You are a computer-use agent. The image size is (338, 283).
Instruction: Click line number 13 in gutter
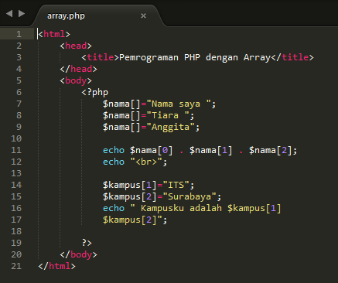(x=16, y=173)
